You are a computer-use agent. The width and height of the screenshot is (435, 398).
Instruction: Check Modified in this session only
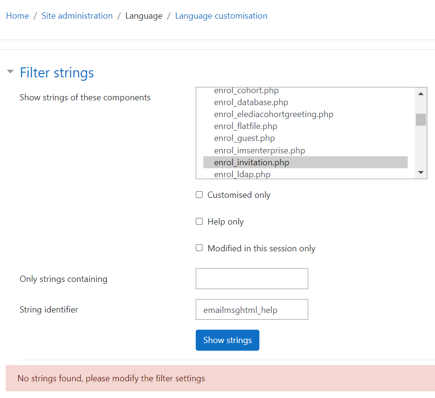[199, 247]
